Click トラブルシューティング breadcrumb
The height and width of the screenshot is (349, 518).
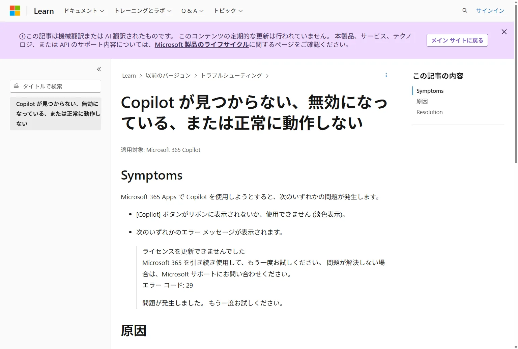(231, 76)
